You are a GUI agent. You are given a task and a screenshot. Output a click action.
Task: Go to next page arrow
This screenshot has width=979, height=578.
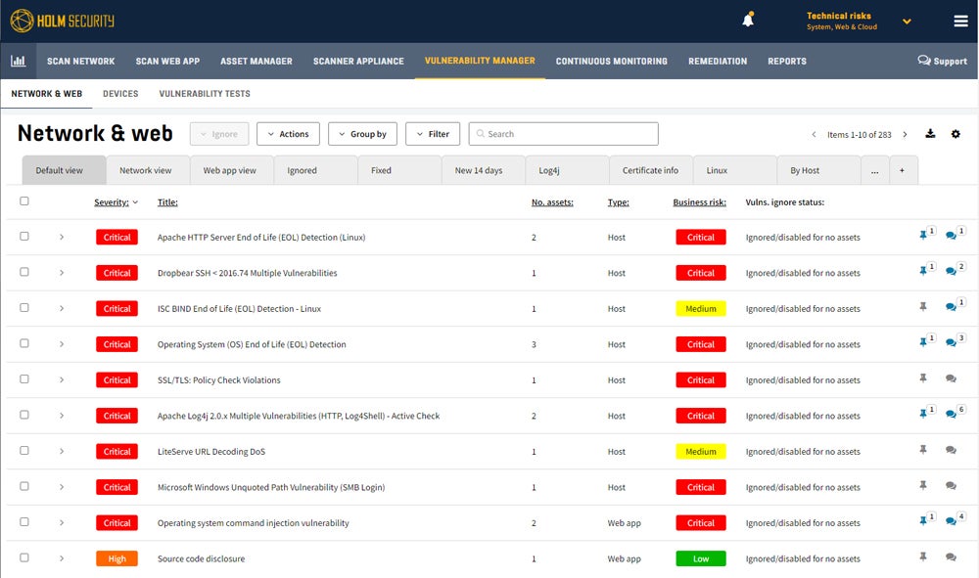pyautogui.click(x=905, y=134)
